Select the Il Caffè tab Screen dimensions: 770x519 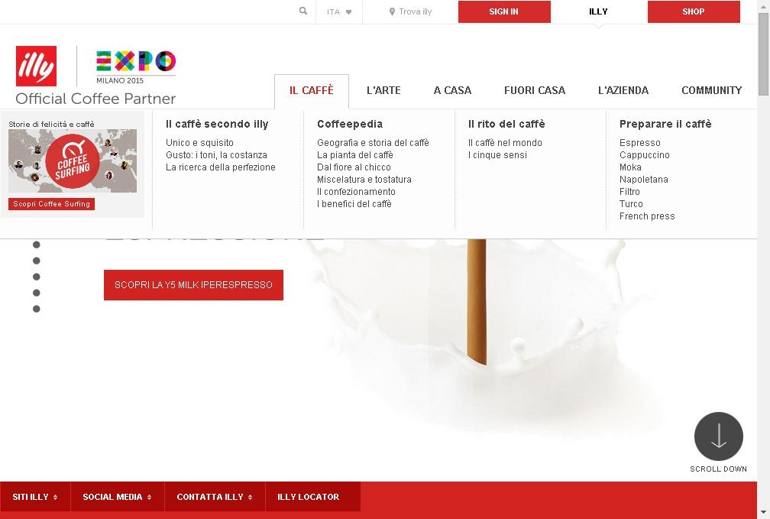312,91
